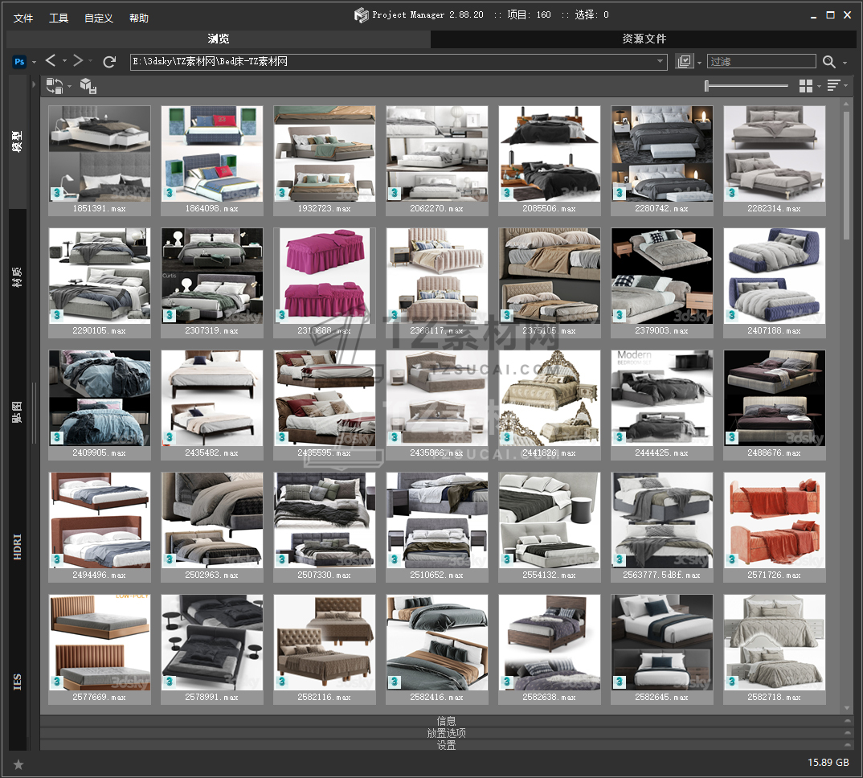Select the 贴图 side tab
863x778 pixels.
tap(18, 412)
